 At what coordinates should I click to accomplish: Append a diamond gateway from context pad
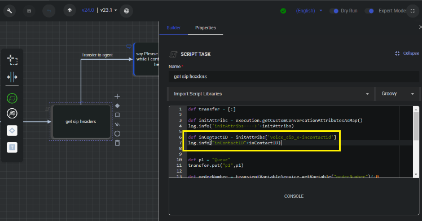pos(117,106)
